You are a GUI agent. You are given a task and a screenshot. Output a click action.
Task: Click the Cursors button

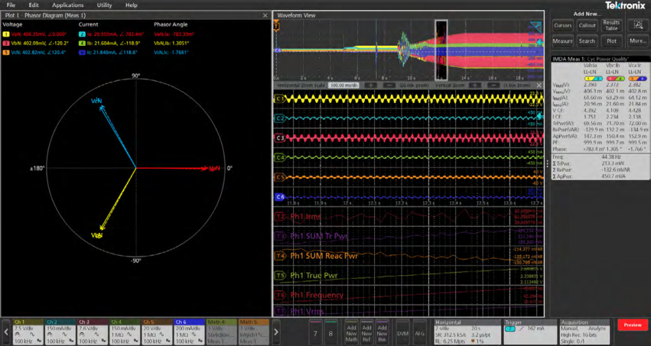pos(562,25)
